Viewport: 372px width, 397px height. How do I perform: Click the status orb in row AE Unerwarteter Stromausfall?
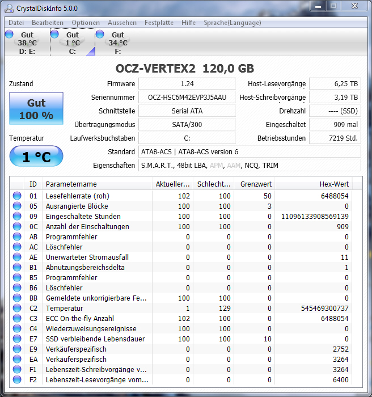coord(17,257)
